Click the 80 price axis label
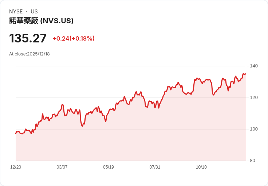Viewport: 268px width, 186px height. (x=252, y=161)
